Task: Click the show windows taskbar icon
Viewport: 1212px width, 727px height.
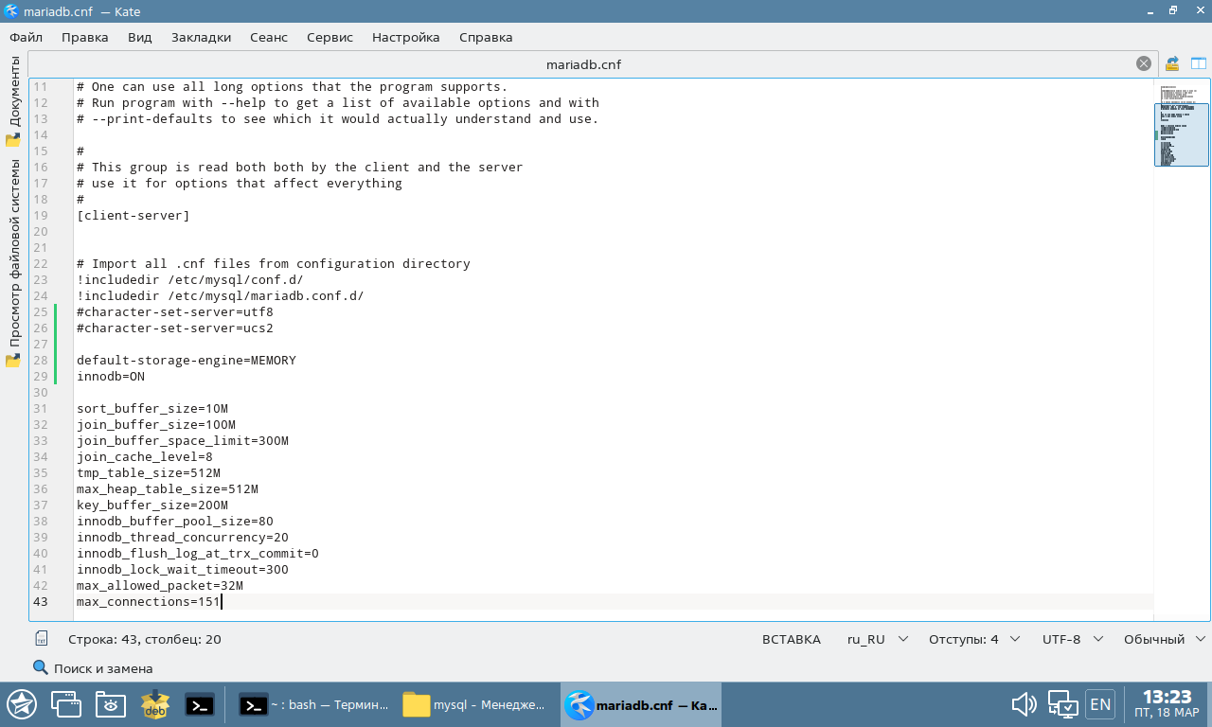Action: pos(65,704)
